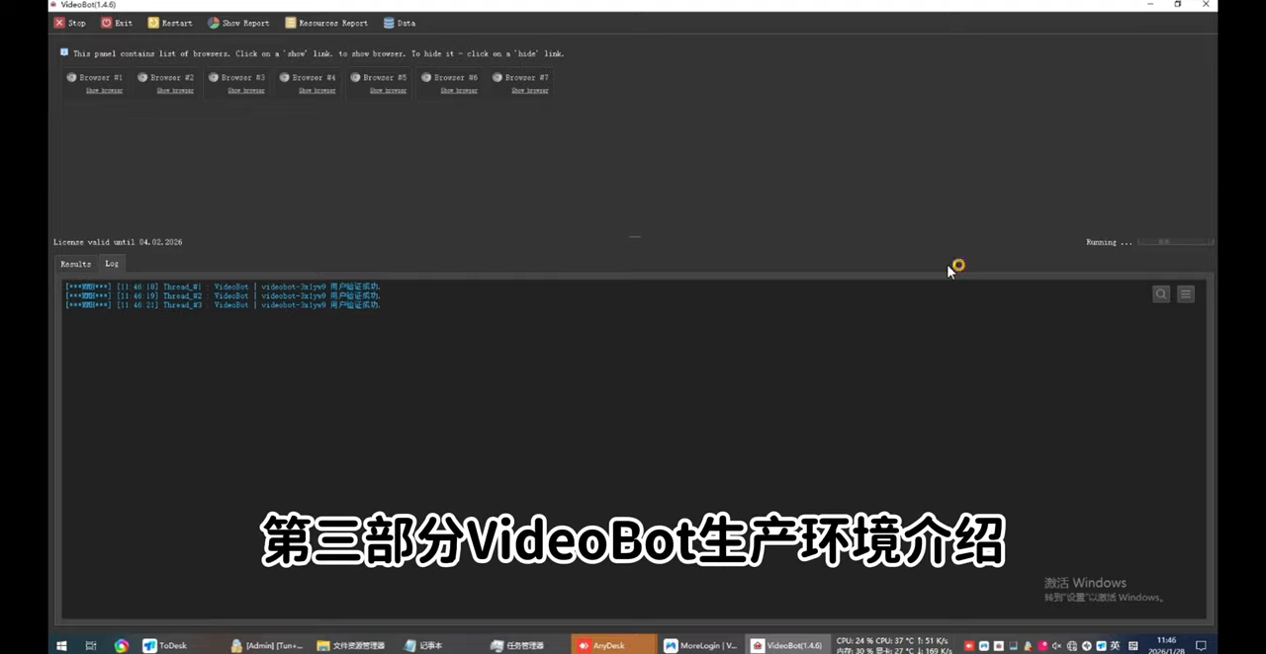The width and height of the screenshot is (1266, 654).
Task: Click the Data database icon
Action: [x=389, y=23]
